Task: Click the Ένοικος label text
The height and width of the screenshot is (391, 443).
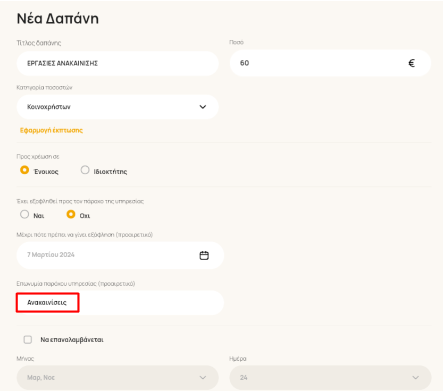Action: (x=46, y=172)
